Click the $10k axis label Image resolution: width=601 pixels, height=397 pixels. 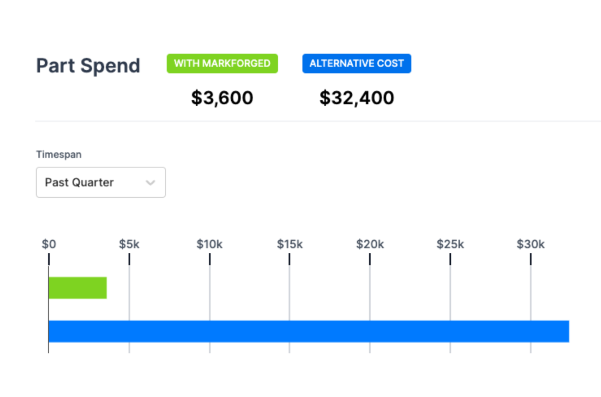[210, 244]
